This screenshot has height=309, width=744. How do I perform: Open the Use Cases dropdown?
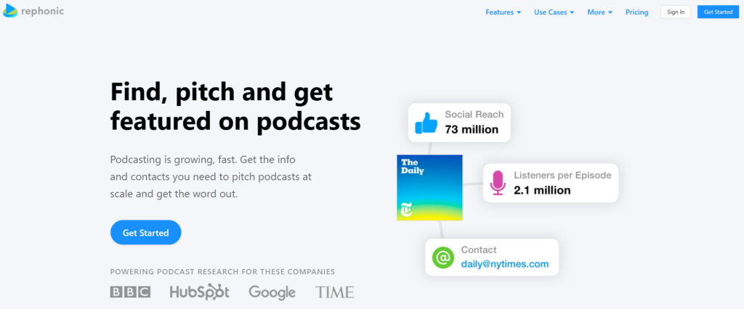[554, 12]
